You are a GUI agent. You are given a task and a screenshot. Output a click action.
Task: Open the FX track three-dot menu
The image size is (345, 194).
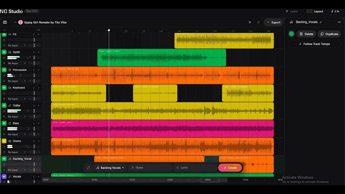[34, 34]
